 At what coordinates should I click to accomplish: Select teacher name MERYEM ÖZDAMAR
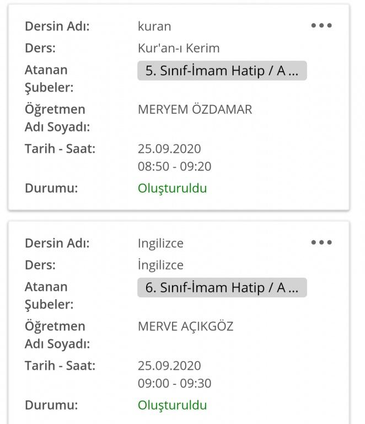click(195, 109)
